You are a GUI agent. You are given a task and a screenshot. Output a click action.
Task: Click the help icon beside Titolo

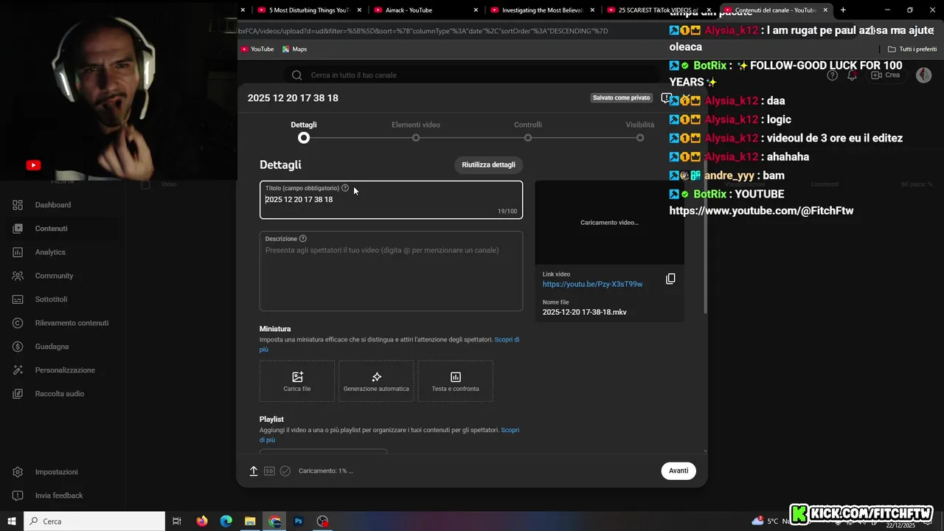345,188
